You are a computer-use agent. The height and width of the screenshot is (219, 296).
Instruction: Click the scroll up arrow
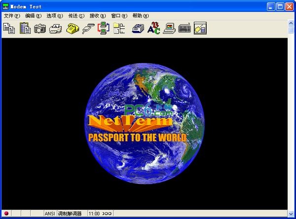coord(291,23)
